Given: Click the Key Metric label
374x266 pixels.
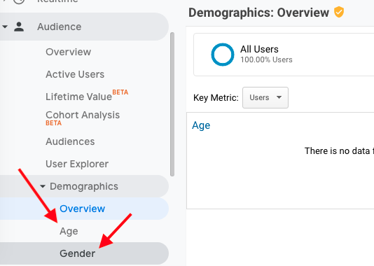Looking at the screenshot, I should tap(216, 98).
